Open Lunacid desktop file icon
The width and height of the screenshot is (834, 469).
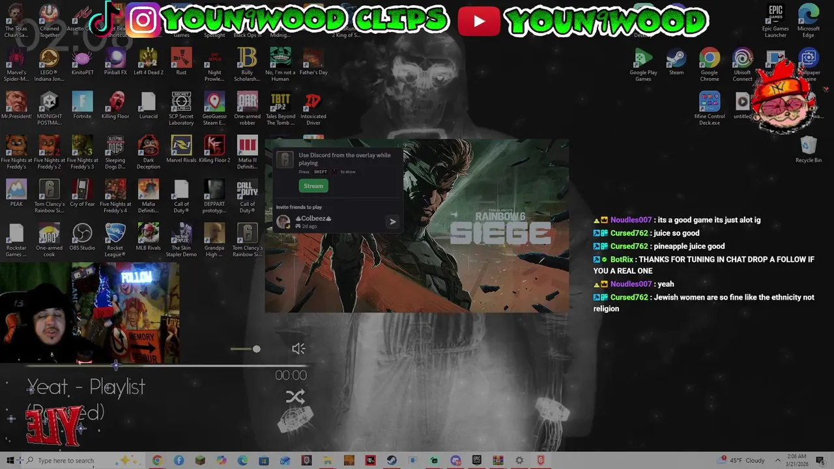[x=148, y=106]
